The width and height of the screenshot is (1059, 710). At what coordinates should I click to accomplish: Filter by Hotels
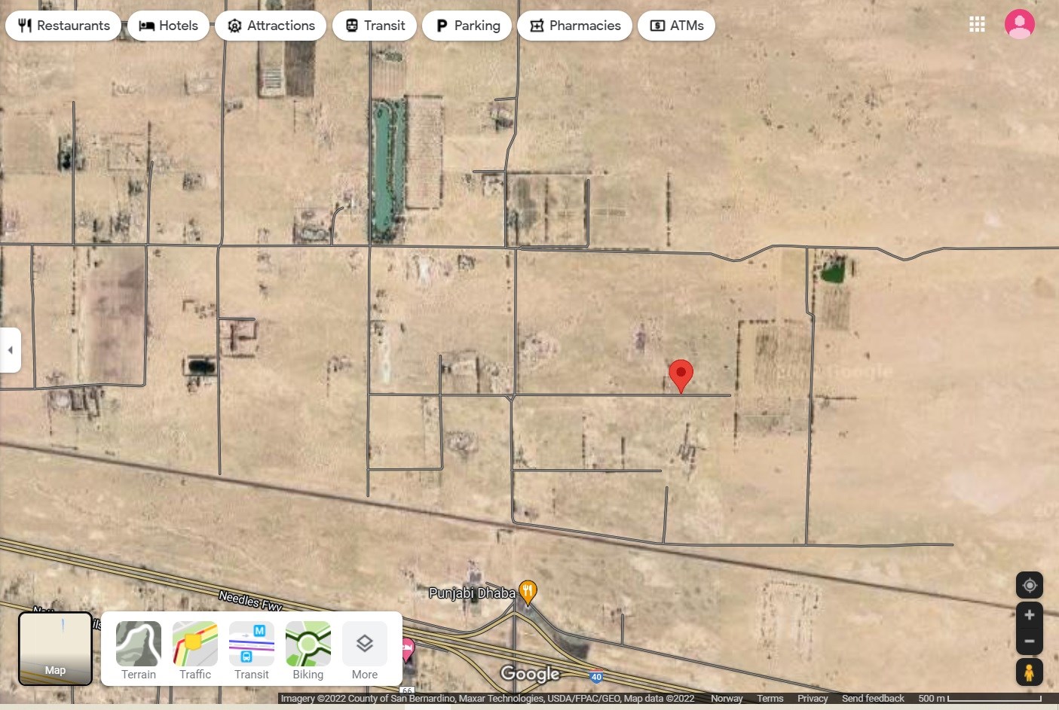pyautogui.click(x=169, y=26)
